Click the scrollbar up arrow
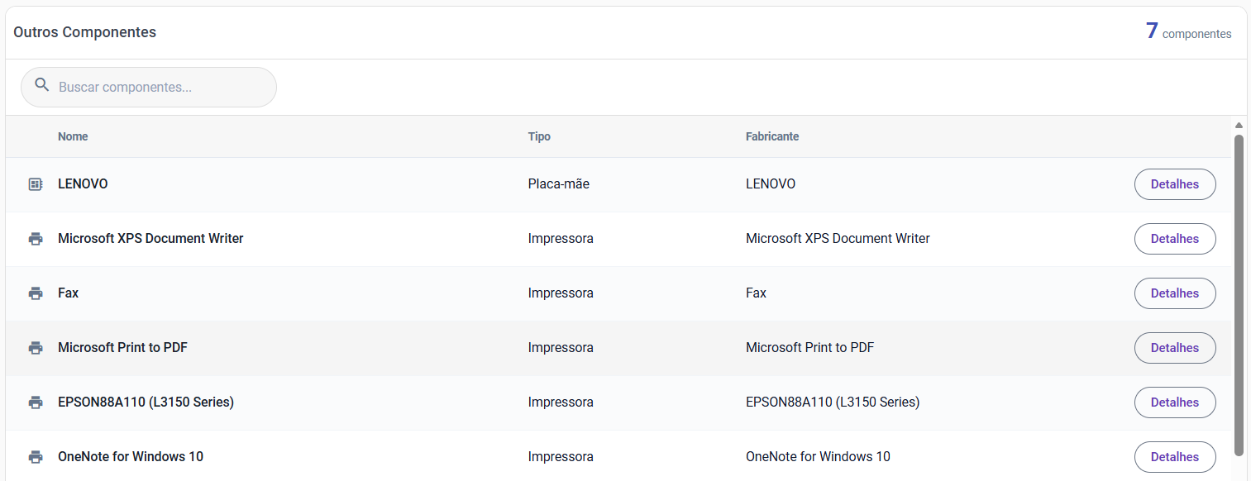This screenshot has height=481, width=1251. tap(1239, 126)
